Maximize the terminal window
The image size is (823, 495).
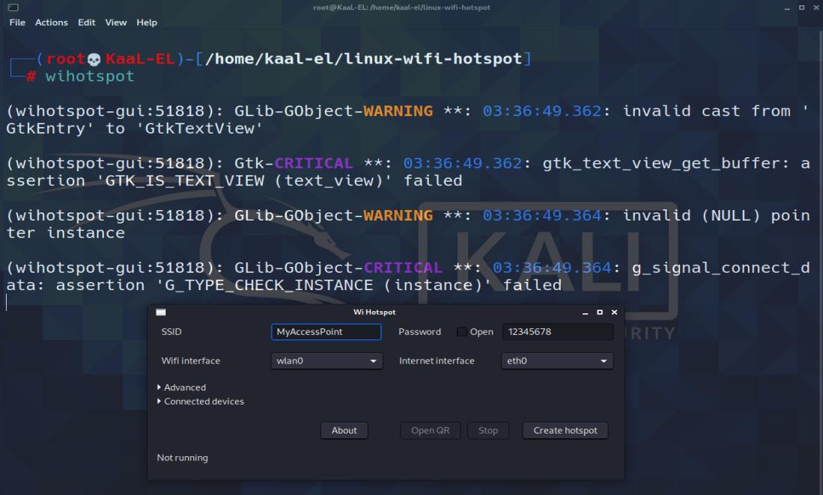click(x=801, y=7)
